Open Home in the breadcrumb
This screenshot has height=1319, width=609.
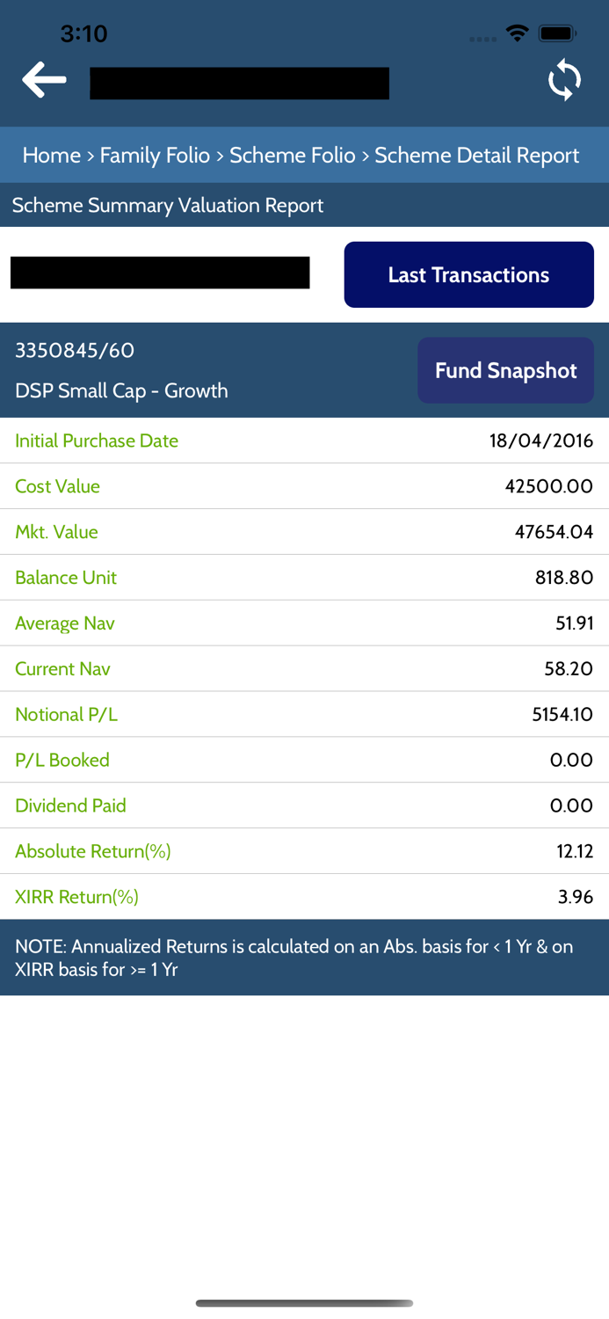click(x=51, y=156)
